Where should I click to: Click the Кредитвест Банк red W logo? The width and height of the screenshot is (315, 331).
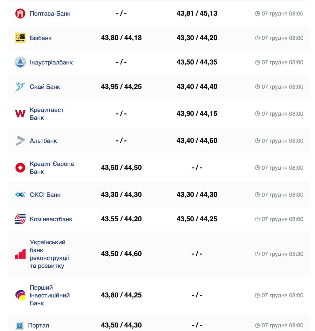click(x=20, y=114)
